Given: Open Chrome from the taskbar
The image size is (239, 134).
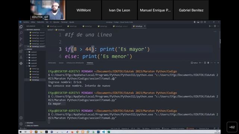Looking at the screenshot, I should [x=78, y=132].
